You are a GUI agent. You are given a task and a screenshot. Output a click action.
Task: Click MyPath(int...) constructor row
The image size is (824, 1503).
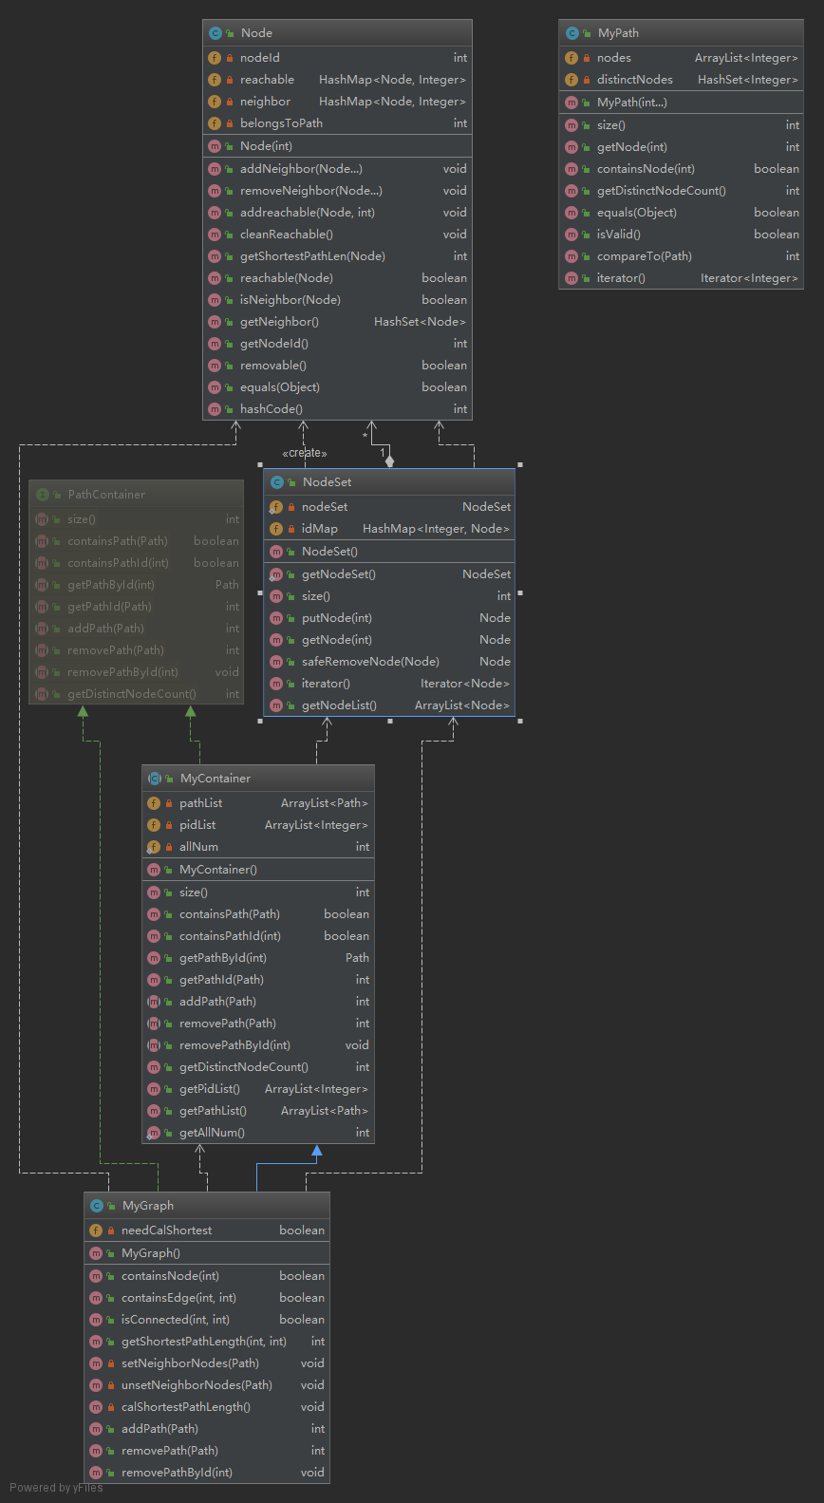click(x=682, y=103)
